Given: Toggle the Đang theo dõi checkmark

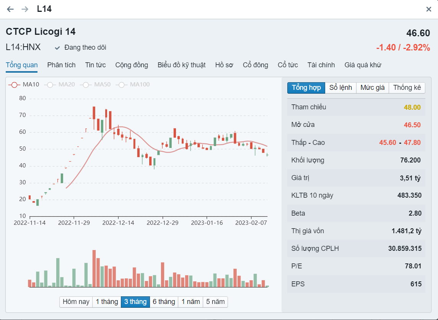Looking at the screenshot, I should pos(58,48).
